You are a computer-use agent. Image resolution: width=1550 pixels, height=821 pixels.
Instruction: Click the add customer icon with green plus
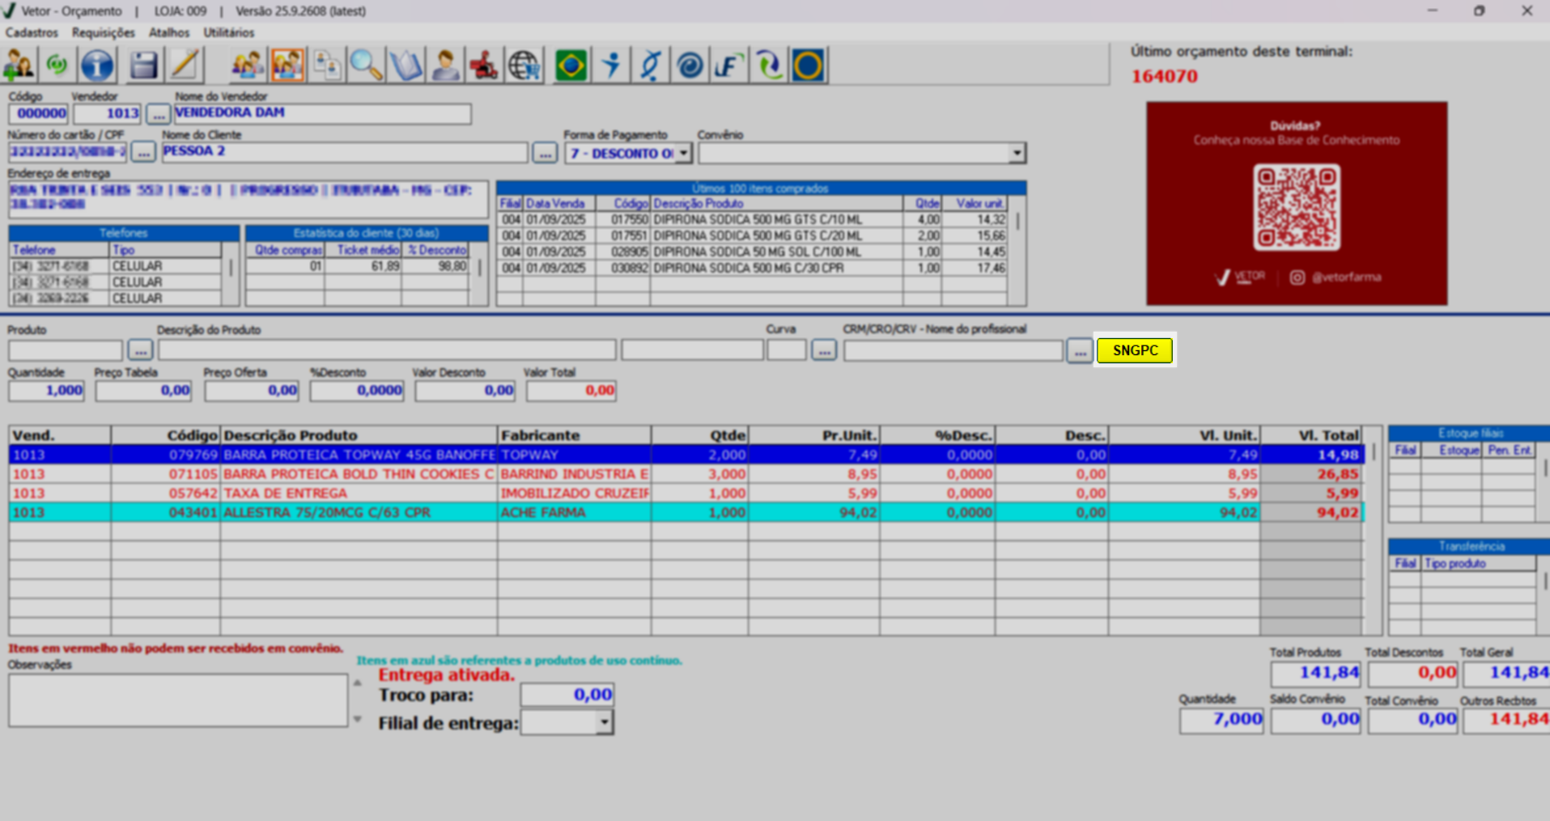[x=19, y=66]
